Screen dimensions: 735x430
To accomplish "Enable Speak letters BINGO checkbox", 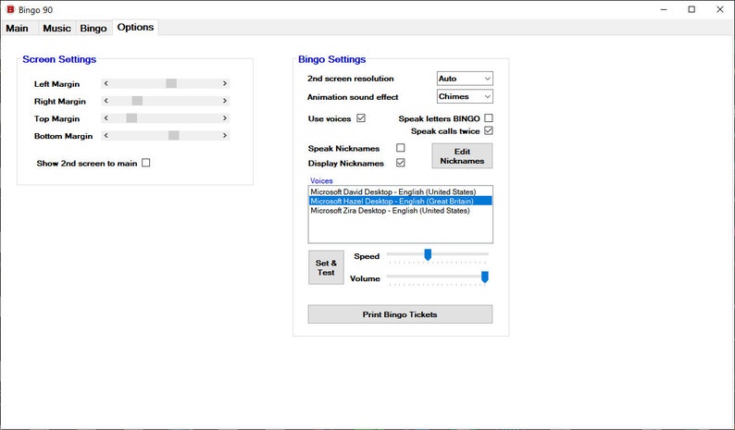I will pyautogui.click(x=489, y=118).
